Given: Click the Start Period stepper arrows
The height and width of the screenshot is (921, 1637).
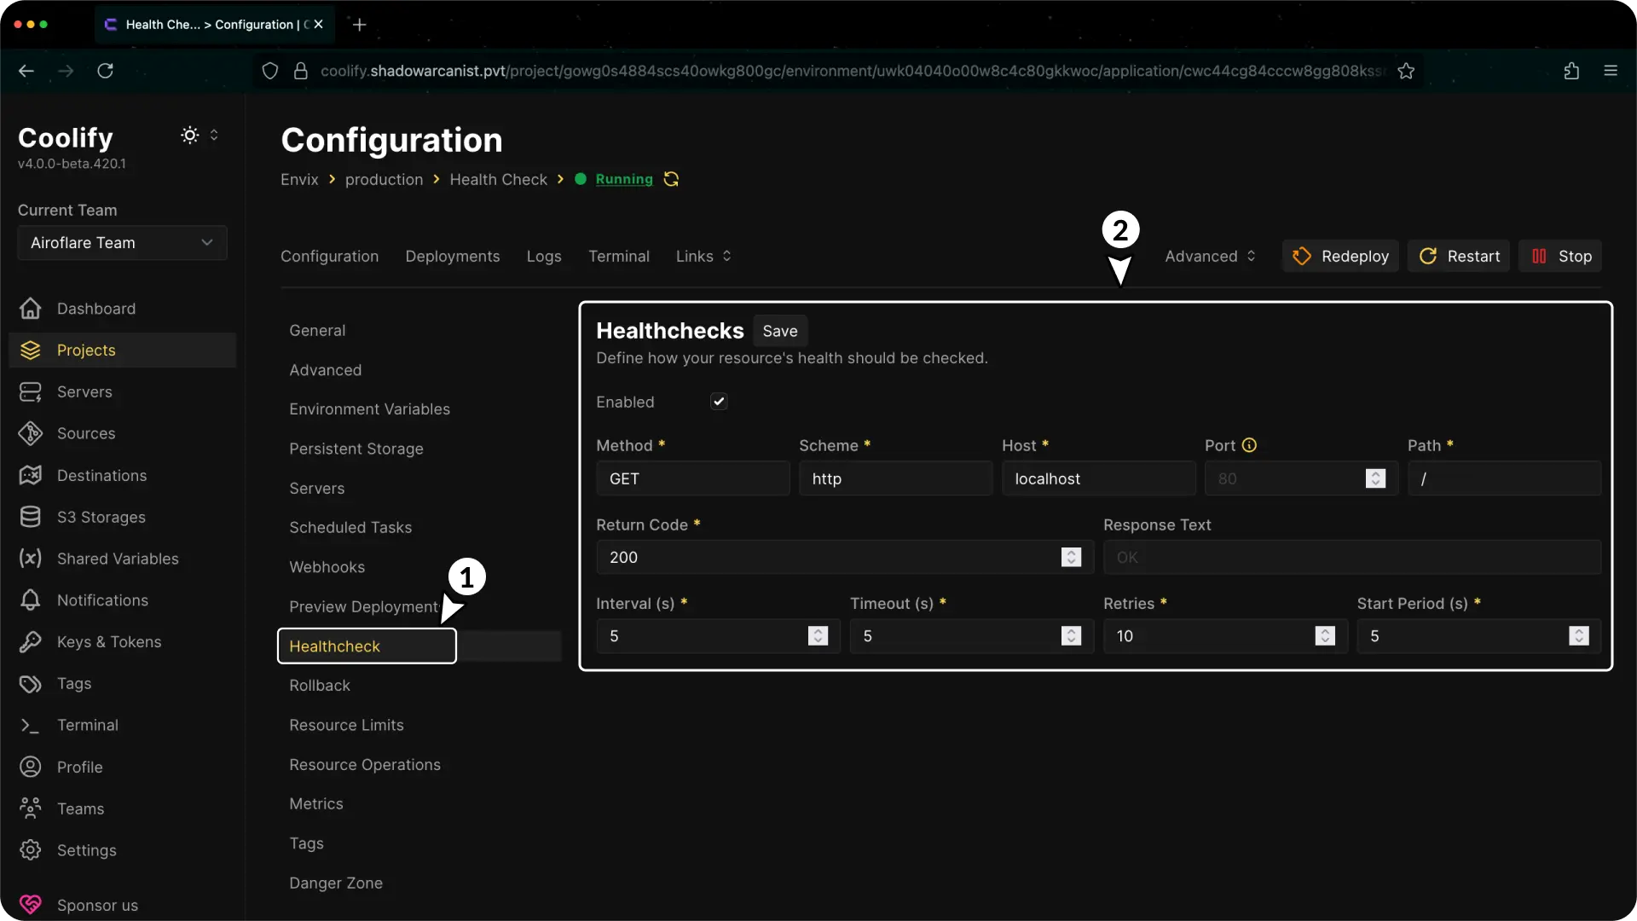Looking at the screenshot, I should (1579, 636).
